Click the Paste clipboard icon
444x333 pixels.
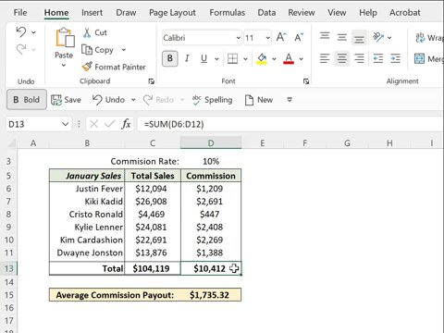point(65,37)
